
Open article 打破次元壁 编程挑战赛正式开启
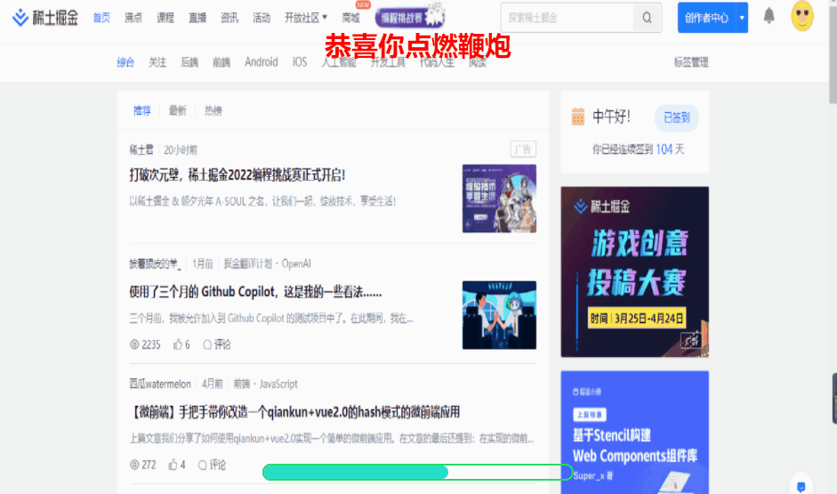click(237, 175)
